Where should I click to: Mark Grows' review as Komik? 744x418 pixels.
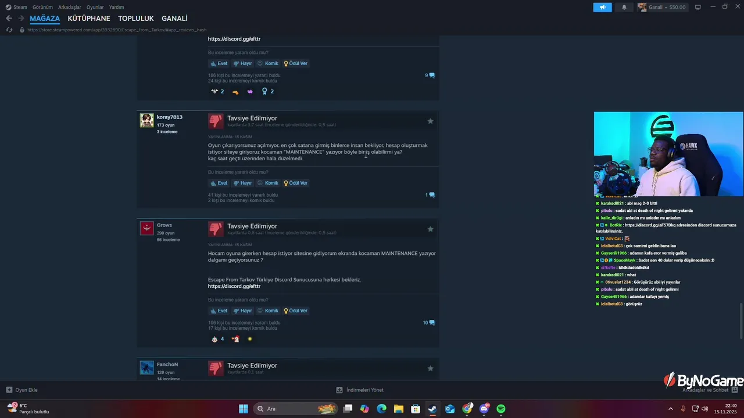click(x=268, y=311)
